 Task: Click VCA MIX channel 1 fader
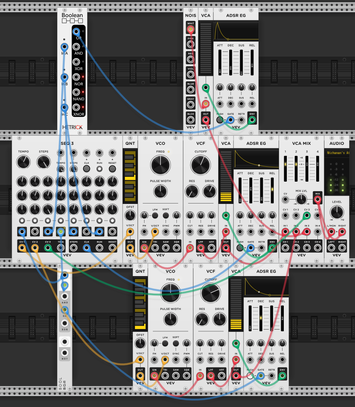[x=285, y=169]
